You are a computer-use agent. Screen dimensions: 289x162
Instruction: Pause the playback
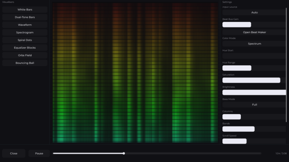point(39,153)
